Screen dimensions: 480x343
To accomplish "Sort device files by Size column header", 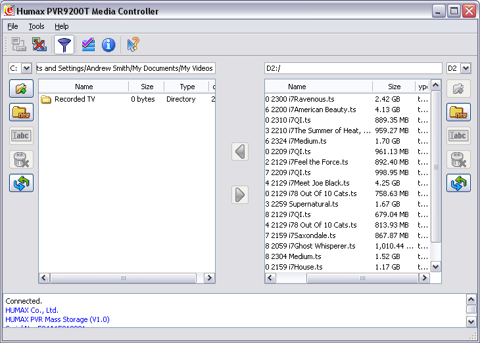I will 394,87.
